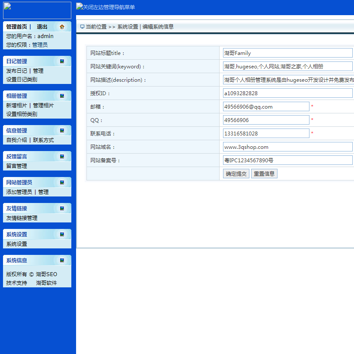Image resolution: width=354 pixels, height=354 pixels.
Task: Click the 重置信息 button
Action: pos(264,174)
